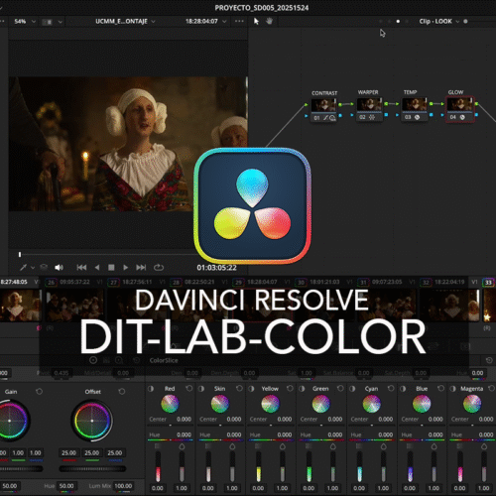Reset the Offset color wheel
Viewport: 496px width, 496px height.
122,392
